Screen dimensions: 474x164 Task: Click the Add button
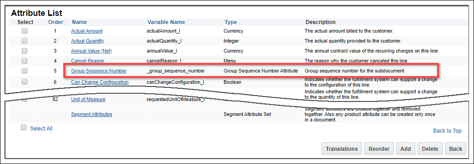tap(406, 149)
